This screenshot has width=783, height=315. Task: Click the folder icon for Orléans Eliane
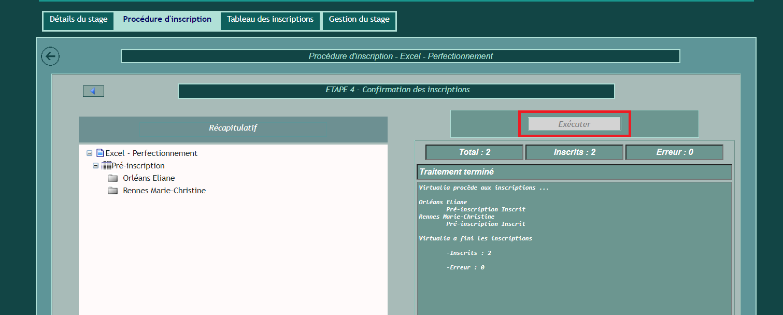click(x=113, y=178)
